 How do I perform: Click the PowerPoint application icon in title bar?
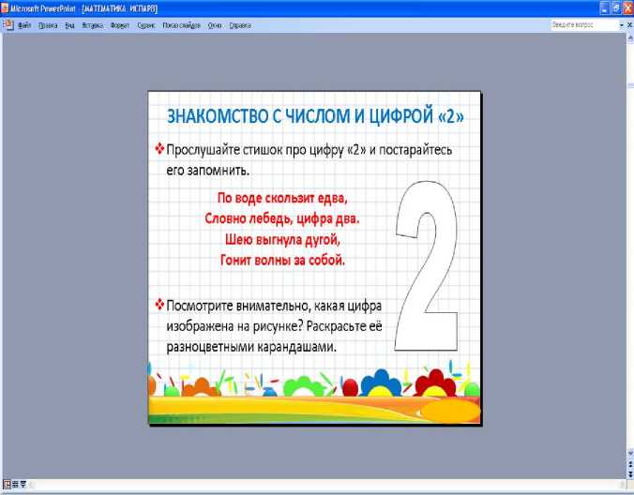point(5,7)
